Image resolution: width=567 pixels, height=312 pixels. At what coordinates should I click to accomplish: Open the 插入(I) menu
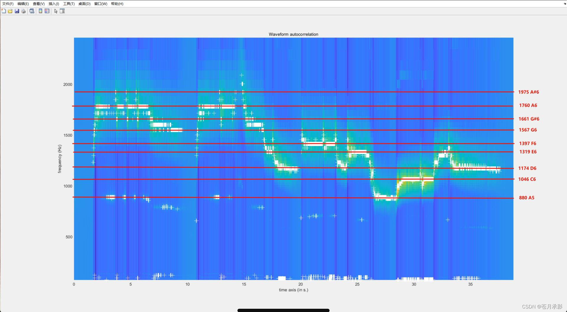click(54, 4)
